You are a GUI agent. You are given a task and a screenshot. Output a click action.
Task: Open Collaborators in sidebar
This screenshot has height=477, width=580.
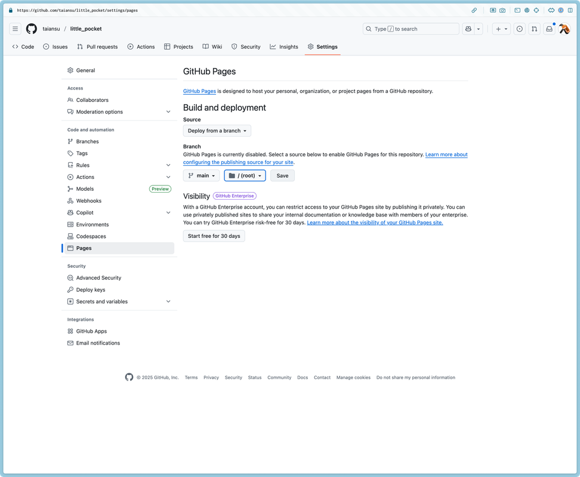119,100
